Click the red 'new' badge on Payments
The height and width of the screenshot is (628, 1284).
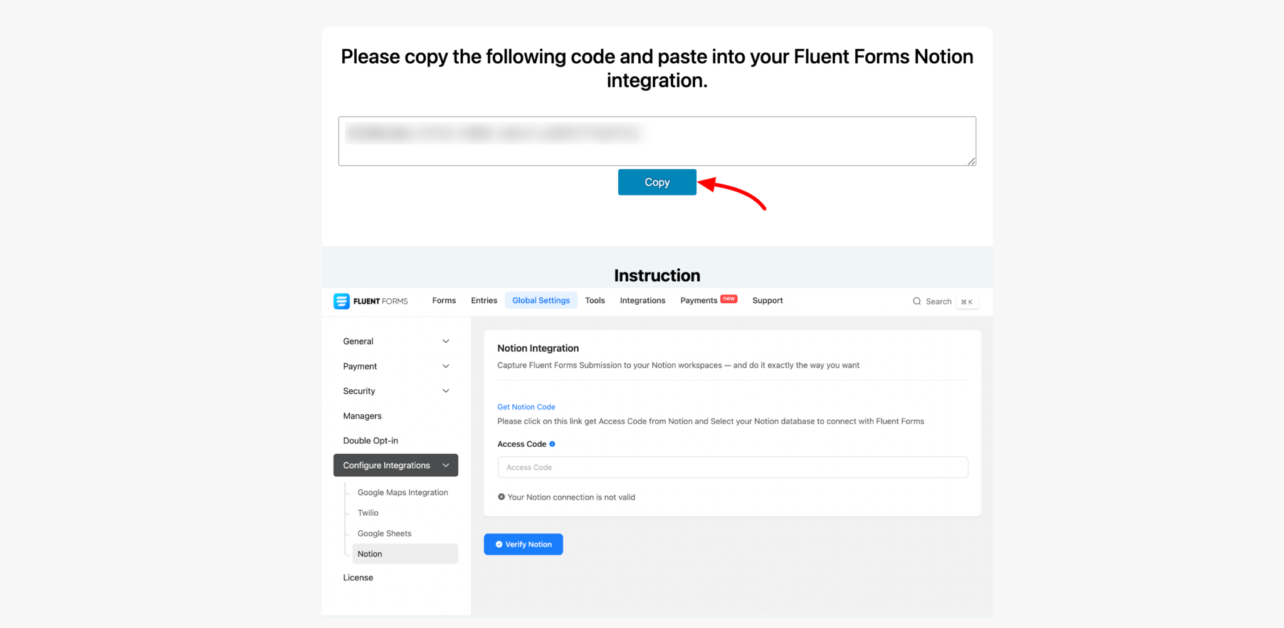click(x=729, y=299)
